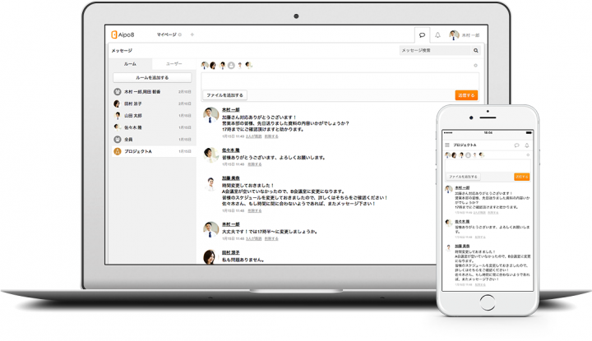Click the user name label in laptop top-right
This screenshot has height=341, width=592.
(470, 35)
